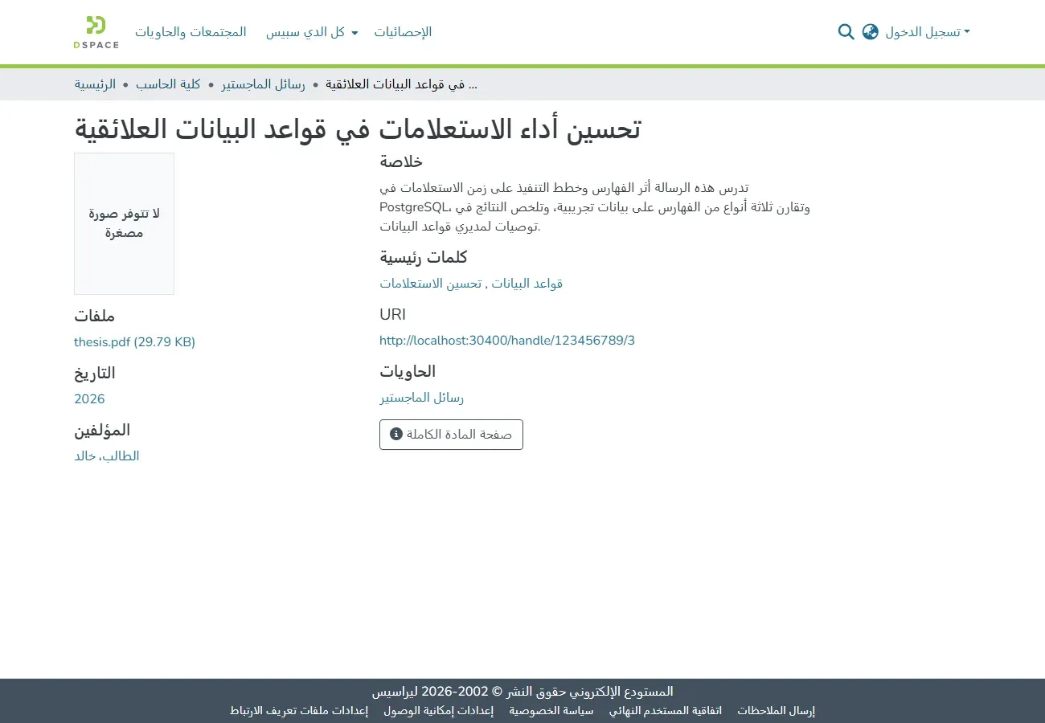The height and width of the screenshot is (723, 1045).
Task: Open the handle URI link
Action: click(x=507, y=341)
